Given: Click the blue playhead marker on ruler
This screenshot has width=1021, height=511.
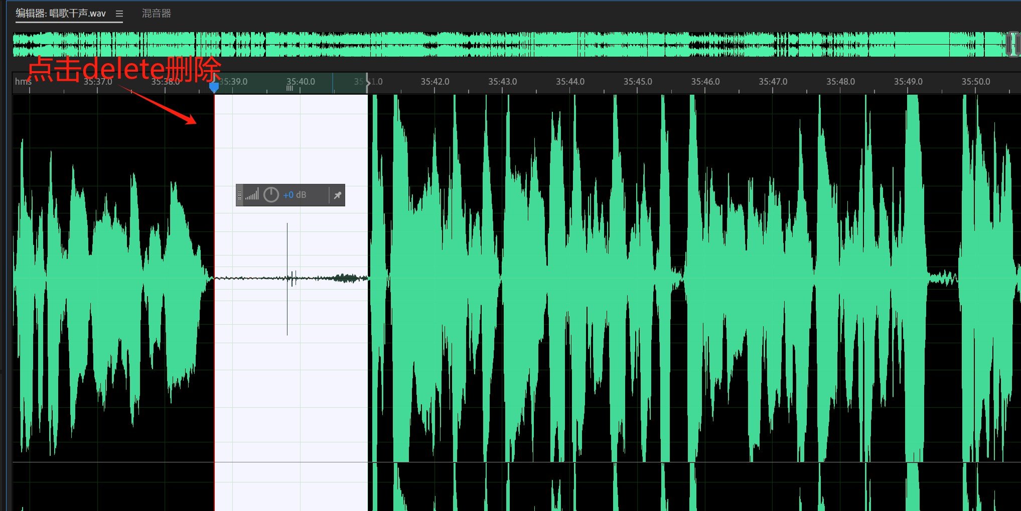Looking at the screenshot, I should (214, 87).
